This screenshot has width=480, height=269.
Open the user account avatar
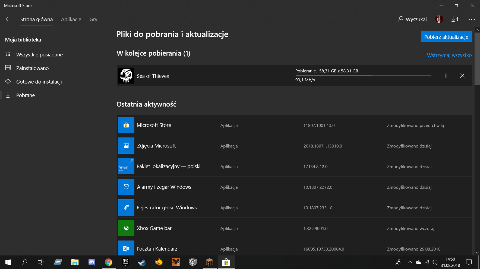pos(439,19)
